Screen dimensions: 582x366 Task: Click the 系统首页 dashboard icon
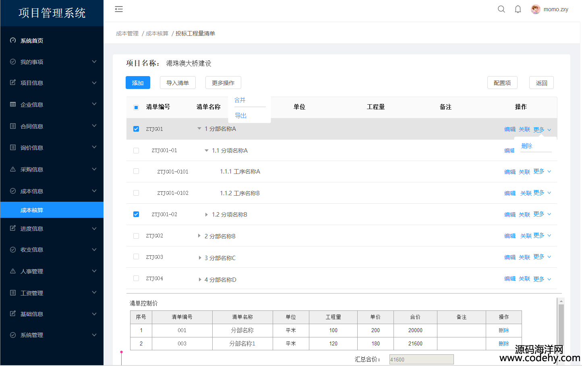[x=13, y=41]
